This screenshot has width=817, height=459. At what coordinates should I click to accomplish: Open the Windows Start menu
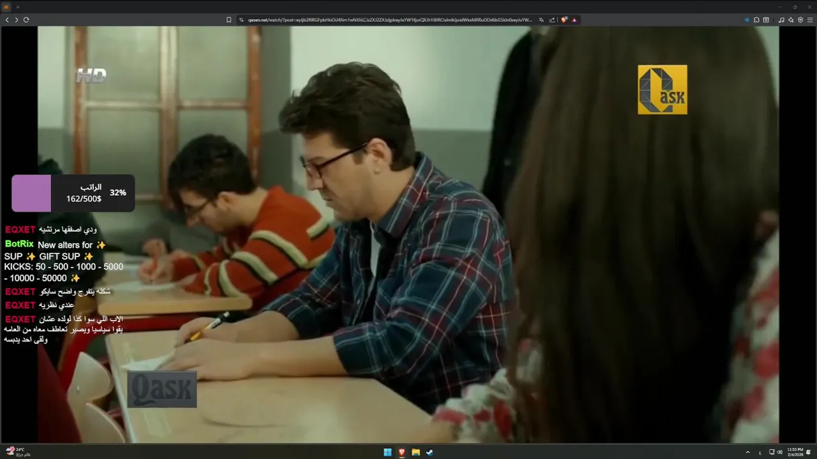tap(387, 453)
